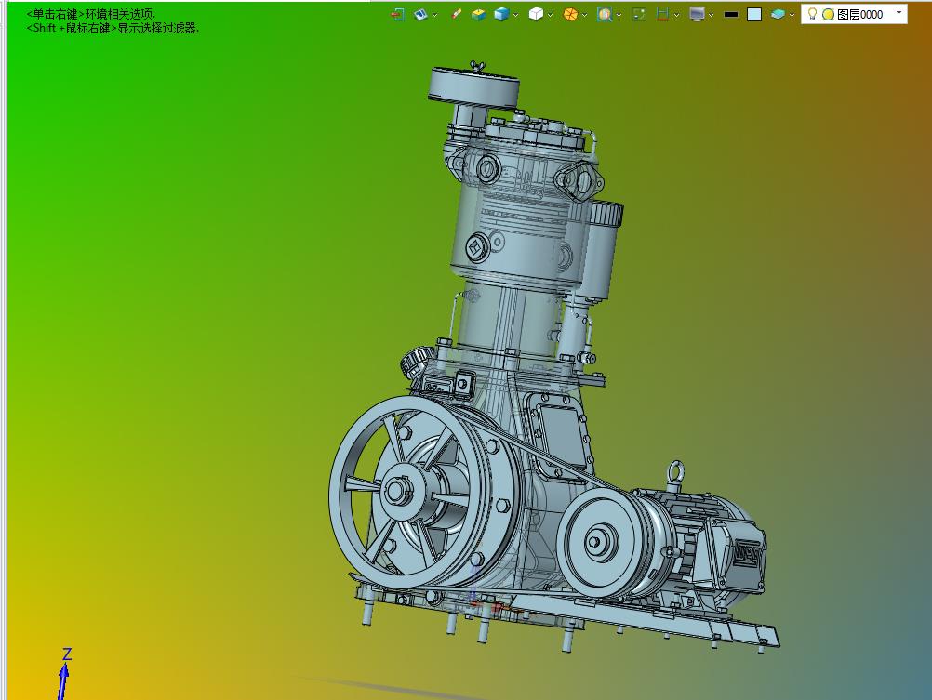This screenshot has height=700, width=932.
Task: Click the monitor display icon
Action: (x=697, y=14)
